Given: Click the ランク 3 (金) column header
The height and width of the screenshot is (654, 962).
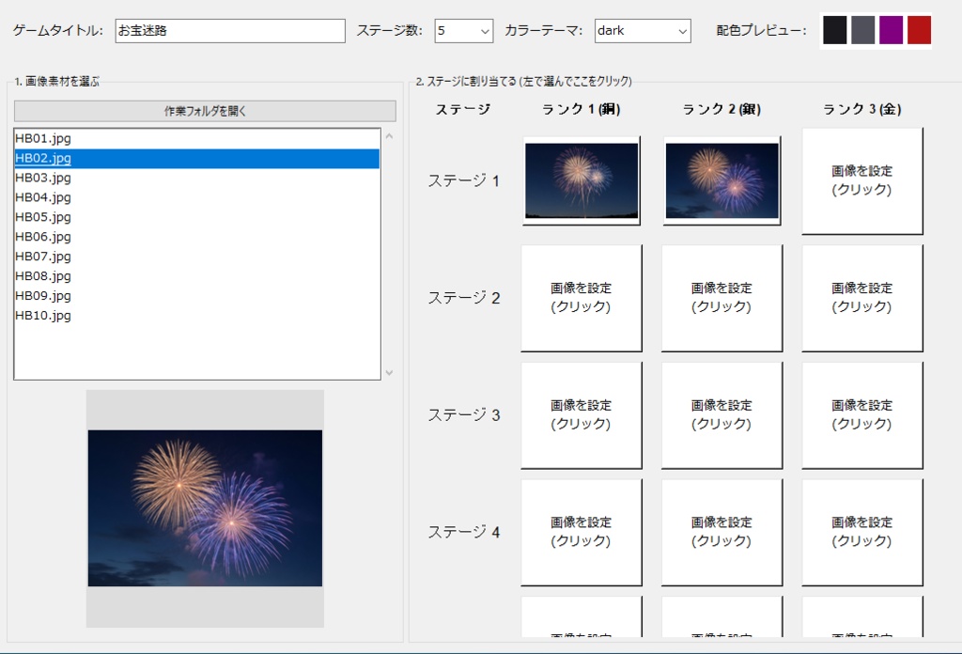Looking at the screenshot, I should [862, 109].
